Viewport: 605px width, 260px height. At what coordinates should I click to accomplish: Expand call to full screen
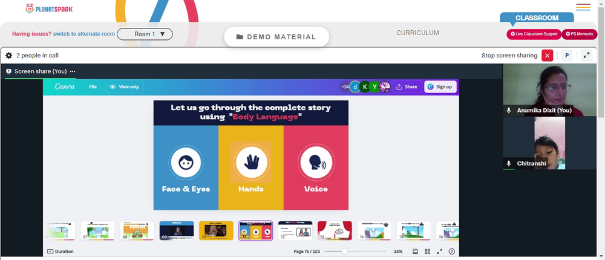tap(586, 55)
